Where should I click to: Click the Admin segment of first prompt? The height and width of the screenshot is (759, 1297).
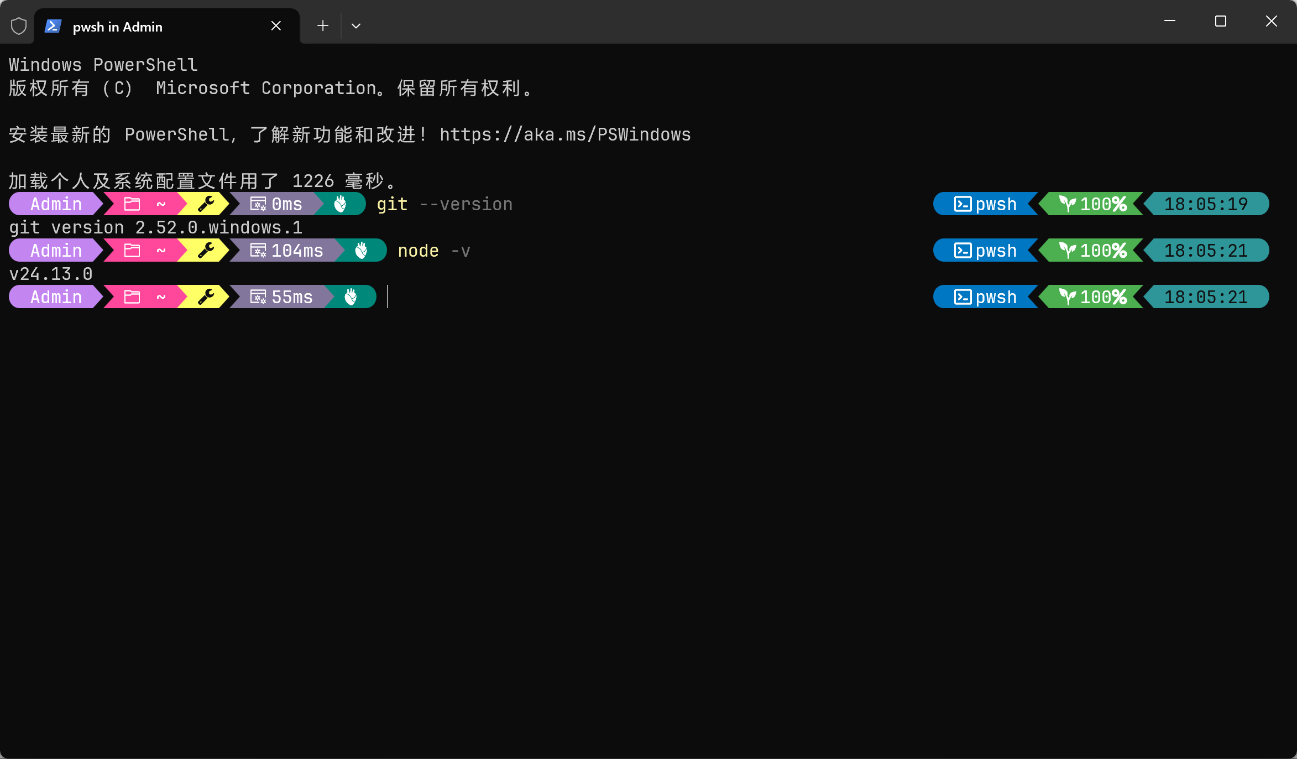[x=56, y=204]
